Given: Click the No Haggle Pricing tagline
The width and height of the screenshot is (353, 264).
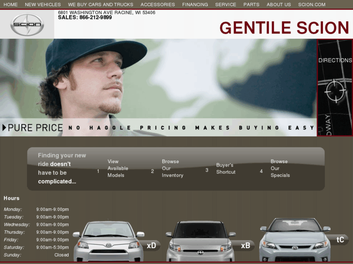Looking at the screenshot, I should (x=191, y=127).
